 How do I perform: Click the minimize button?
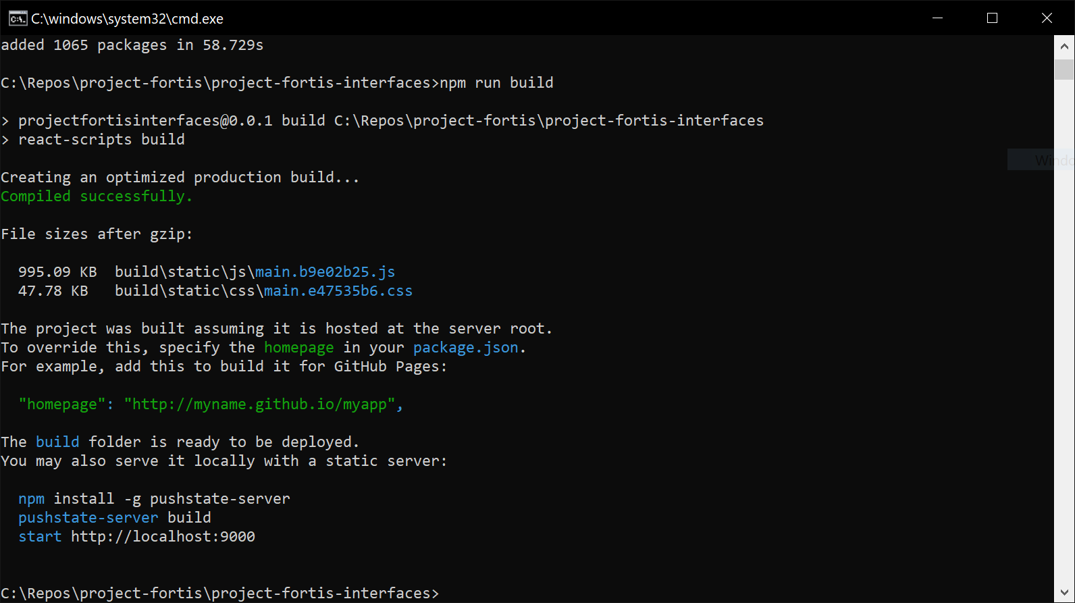(938, 18)
